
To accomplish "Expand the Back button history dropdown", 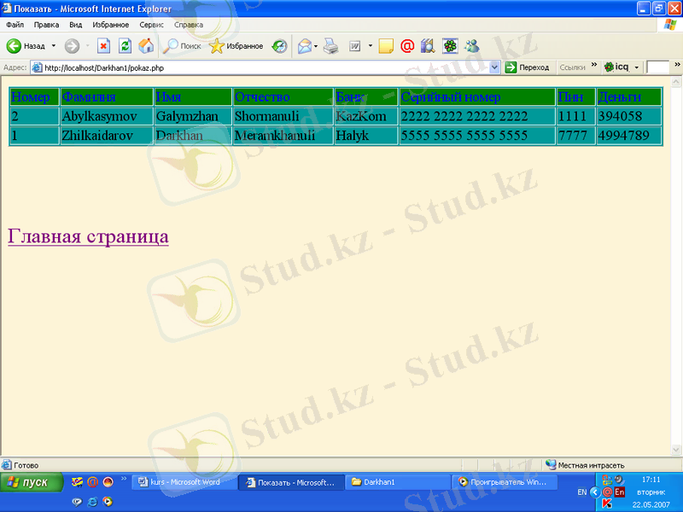I will 54,46.
